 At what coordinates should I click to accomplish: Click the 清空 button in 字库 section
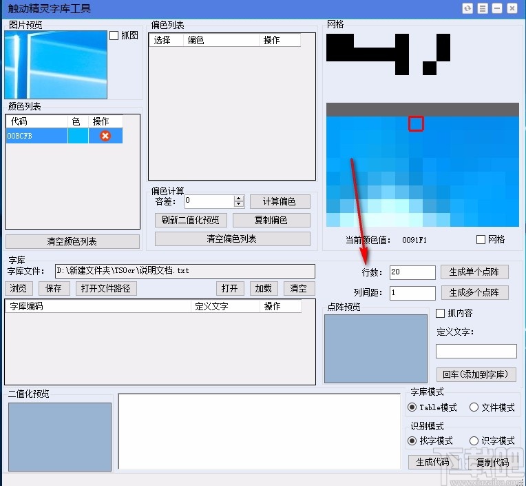(299, 288)
